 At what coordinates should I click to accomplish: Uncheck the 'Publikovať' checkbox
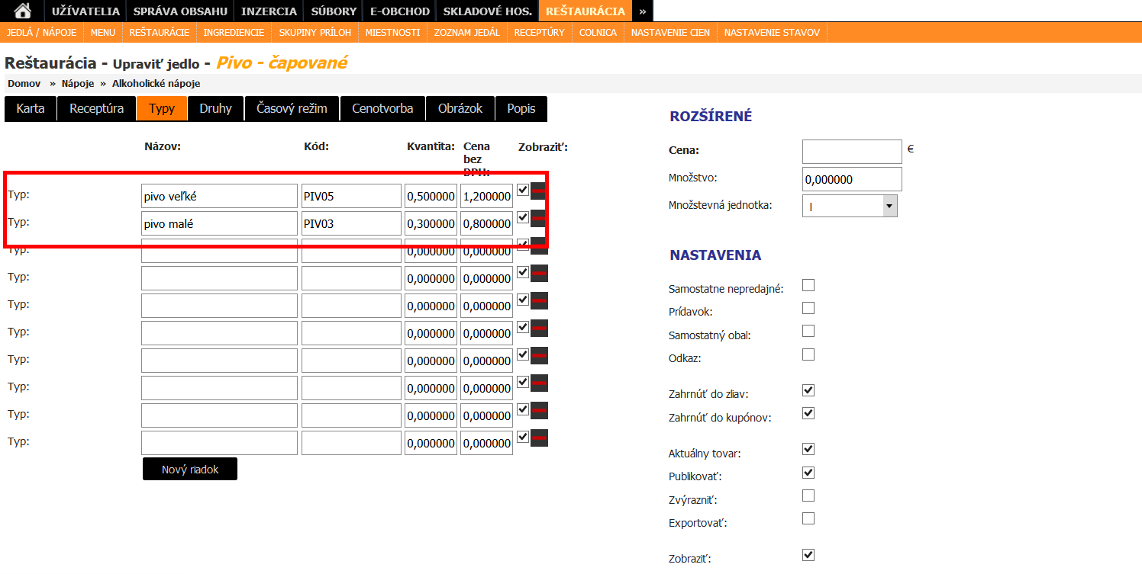pyautogui.click(x=808, y=473)
